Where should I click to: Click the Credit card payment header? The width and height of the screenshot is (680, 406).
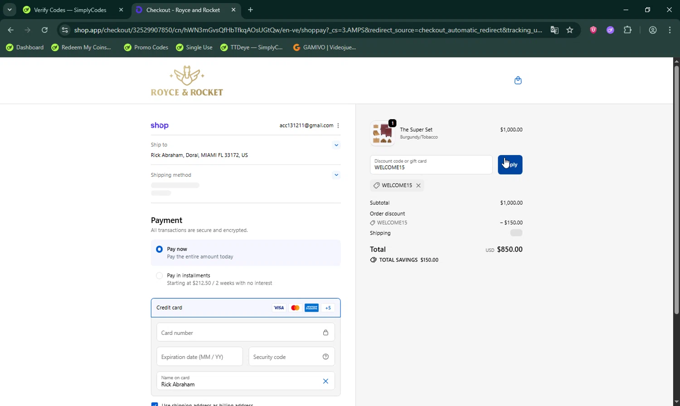(246, 308)
